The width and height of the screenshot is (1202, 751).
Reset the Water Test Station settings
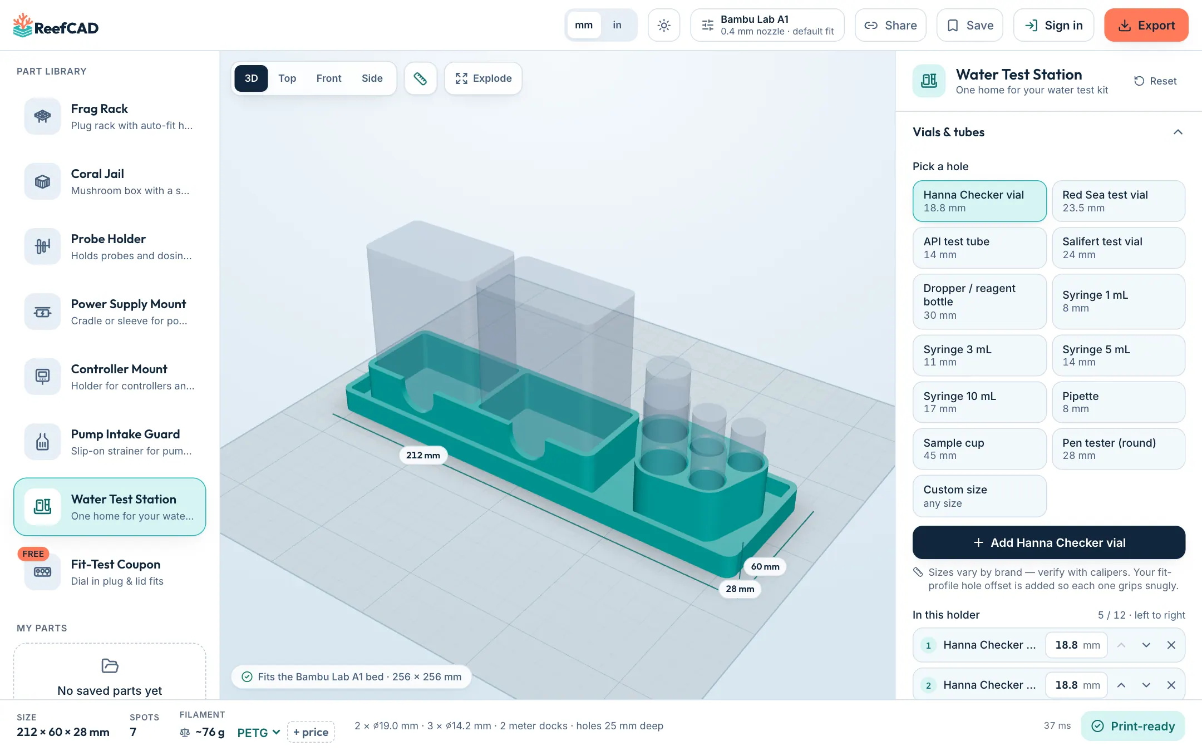(1155, 81)
